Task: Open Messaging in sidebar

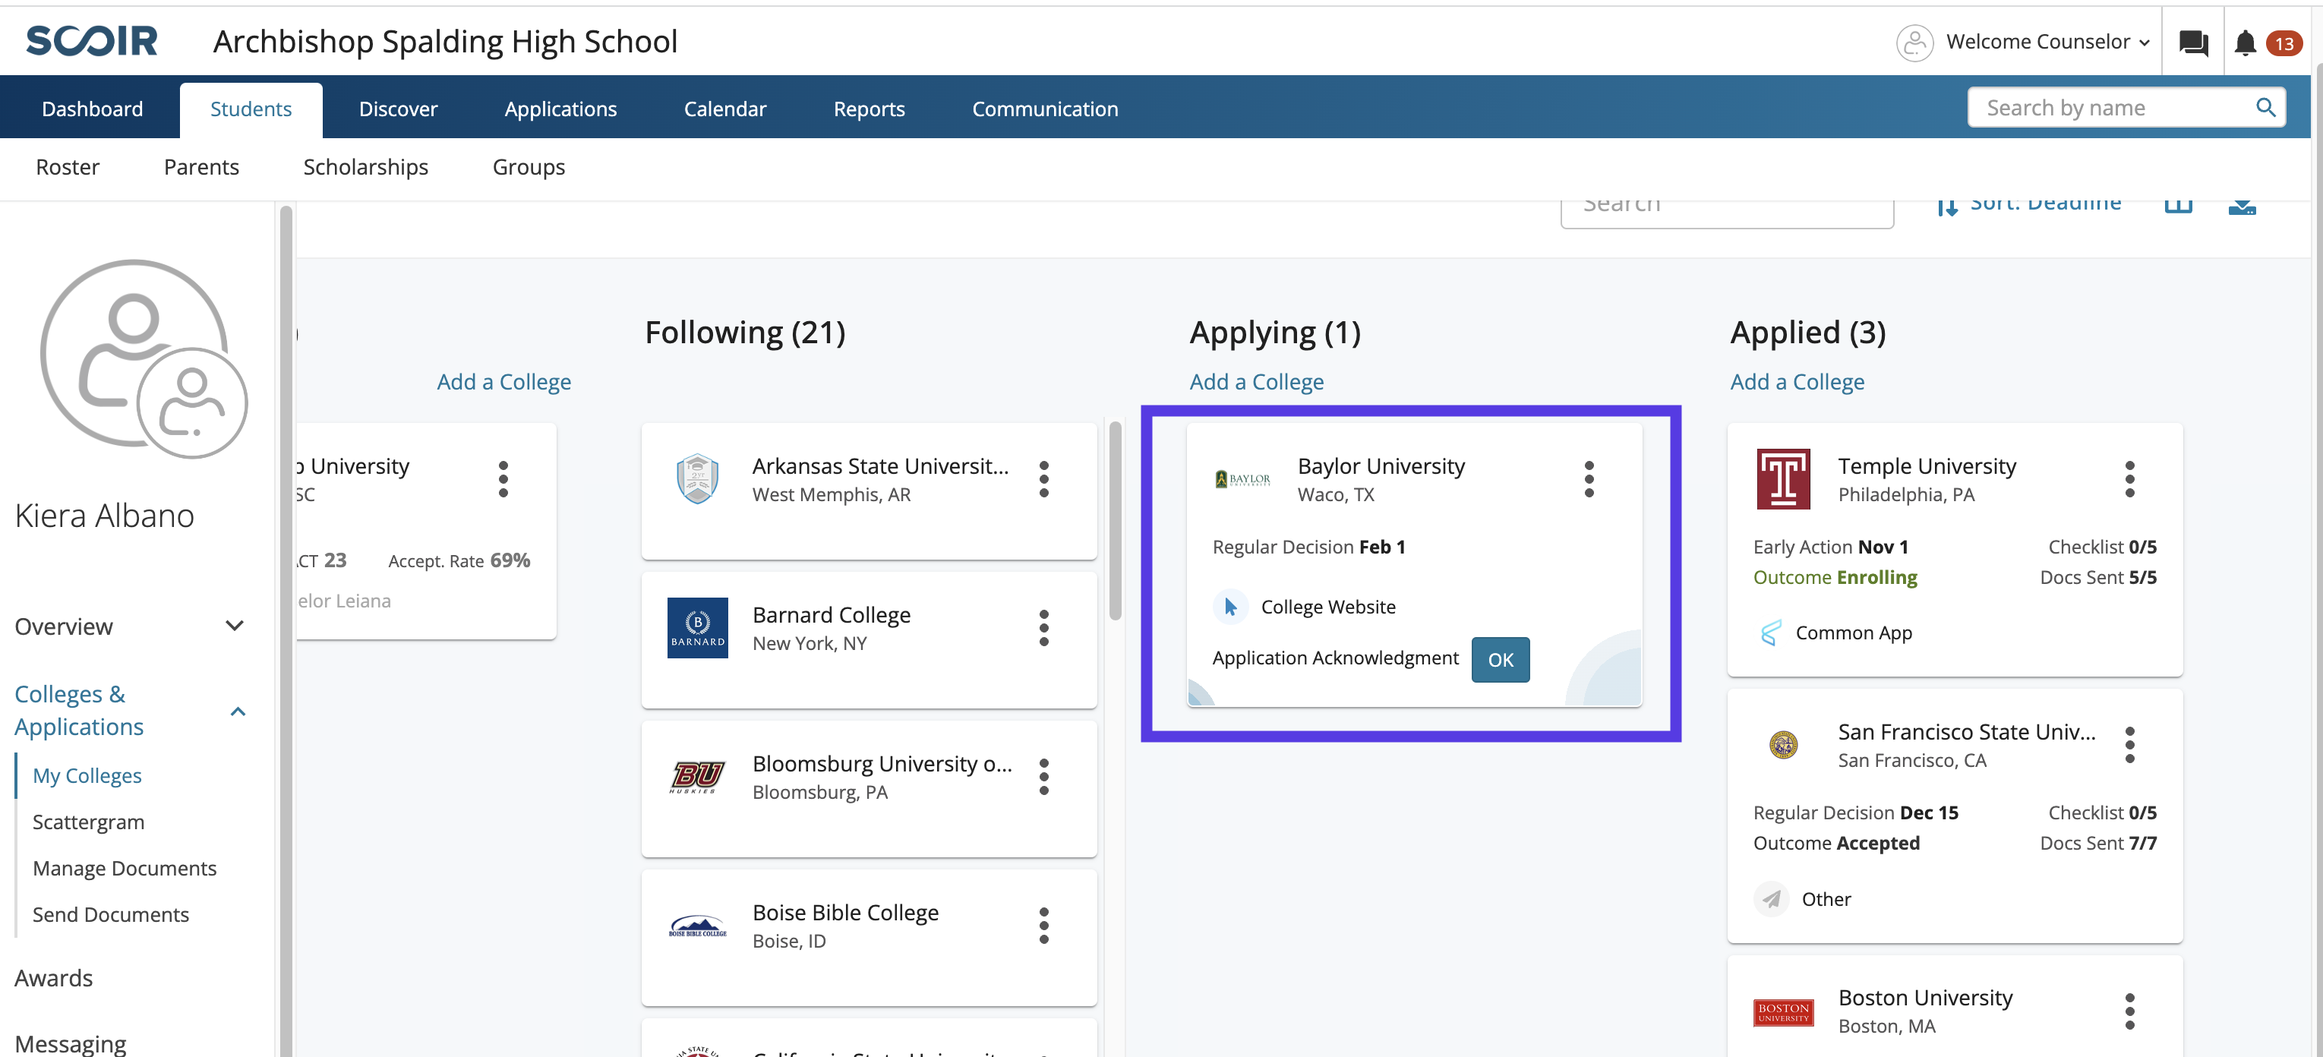Action: (x=71, y=1043)
